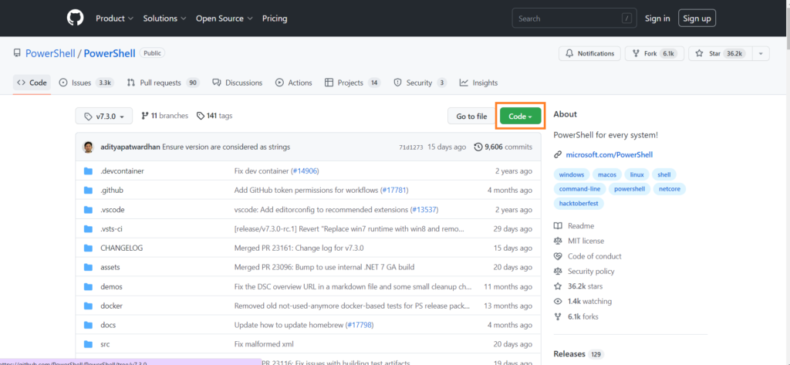View the 9,606 commits history
The width and height of the screenshot is (790, 365).
pyautogui.click(x=503, y=147)
